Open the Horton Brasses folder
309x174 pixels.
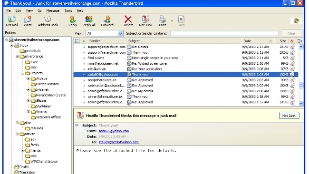click(x=47, y=84)
